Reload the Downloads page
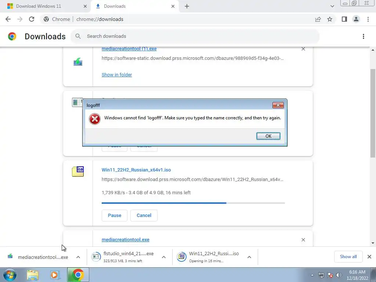Screen dimensions: 376x282 pyautogui.click(x=32, y=19)
